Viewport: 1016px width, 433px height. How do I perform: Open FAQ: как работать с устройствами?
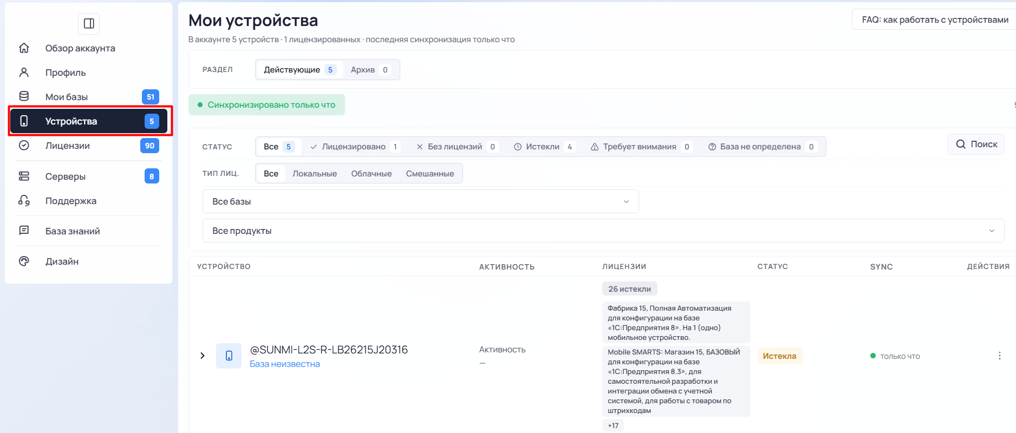pos(935,19)
